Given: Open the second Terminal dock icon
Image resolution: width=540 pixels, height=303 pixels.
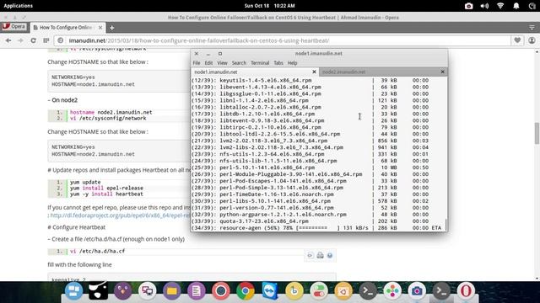Looking at the screenshot, I should [x=441, y=291].
